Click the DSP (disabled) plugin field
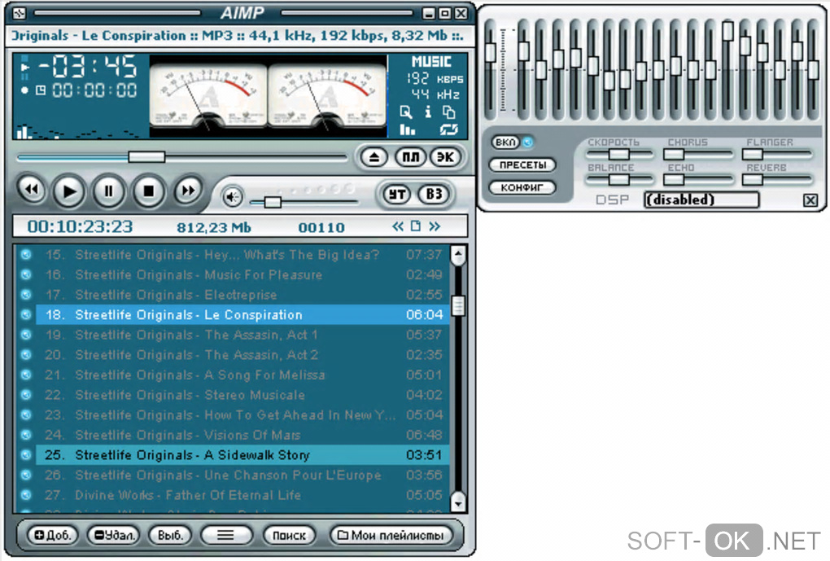Image resolution: width=830 pixels, height=561 pixels. pyautogui.click(x=702, y=199)
